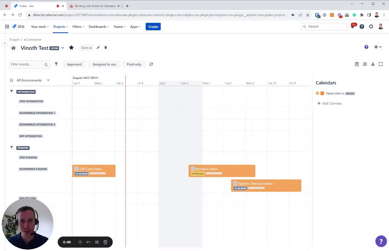Open the Your work menu
389x251 pixels.
(x=40, y=27)
